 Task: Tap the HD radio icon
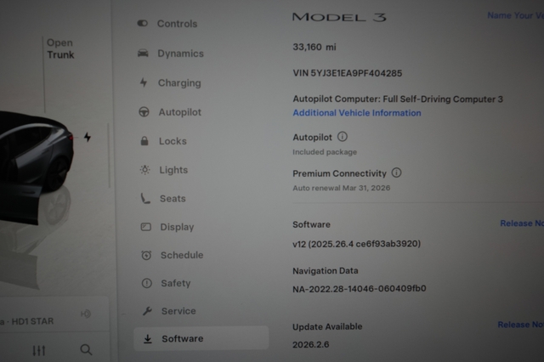(x=86, y=314)
